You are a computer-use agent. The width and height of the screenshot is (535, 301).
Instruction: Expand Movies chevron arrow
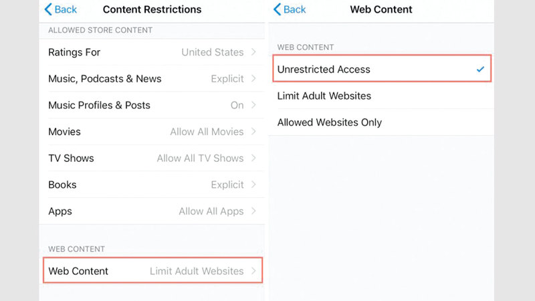254,132
